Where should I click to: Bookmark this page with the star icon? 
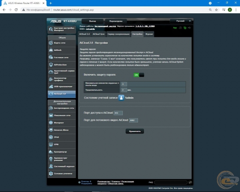(x=216, y=10)
